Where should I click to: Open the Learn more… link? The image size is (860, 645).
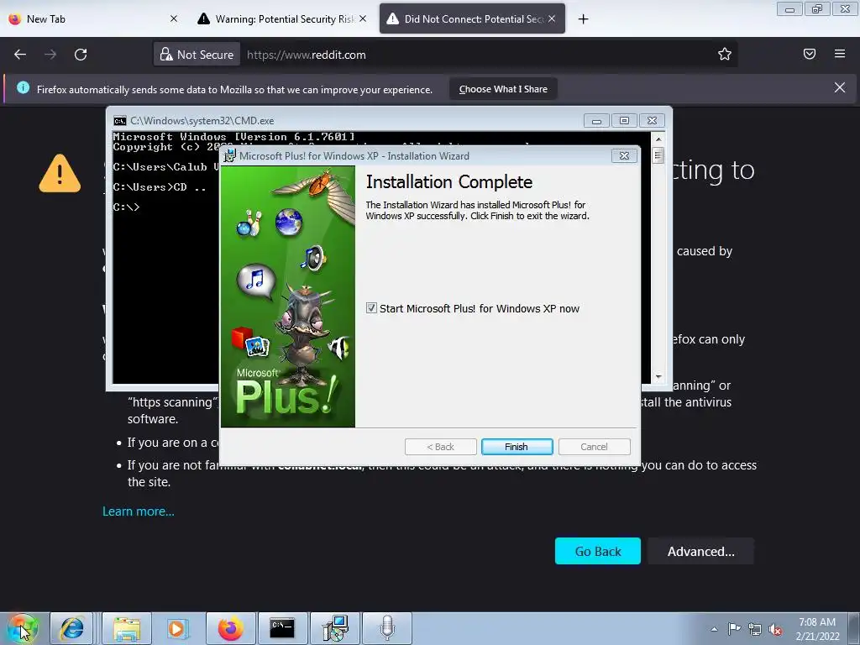coord(139,511)
